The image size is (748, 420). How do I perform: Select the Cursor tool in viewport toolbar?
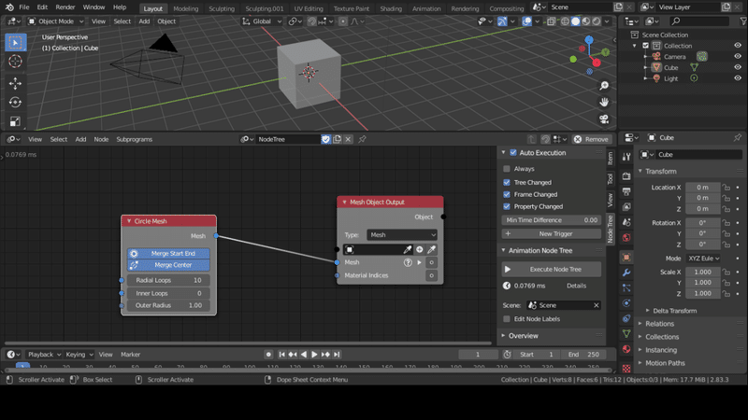click(x=15, y=62)
